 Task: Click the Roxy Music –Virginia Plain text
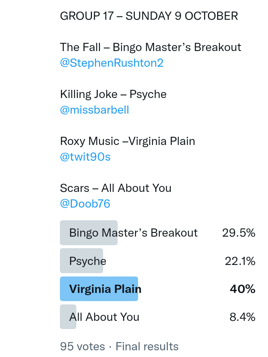127,141
